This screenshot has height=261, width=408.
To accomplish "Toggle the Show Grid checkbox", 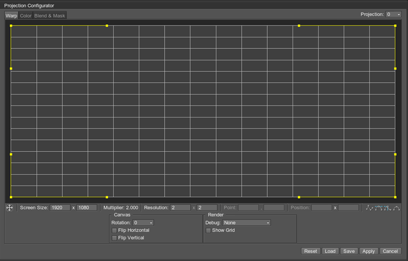I will tap(208, 230).
